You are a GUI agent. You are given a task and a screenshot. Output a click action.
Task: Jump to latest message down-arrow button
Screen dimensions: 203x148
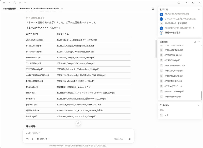point(78,123)
